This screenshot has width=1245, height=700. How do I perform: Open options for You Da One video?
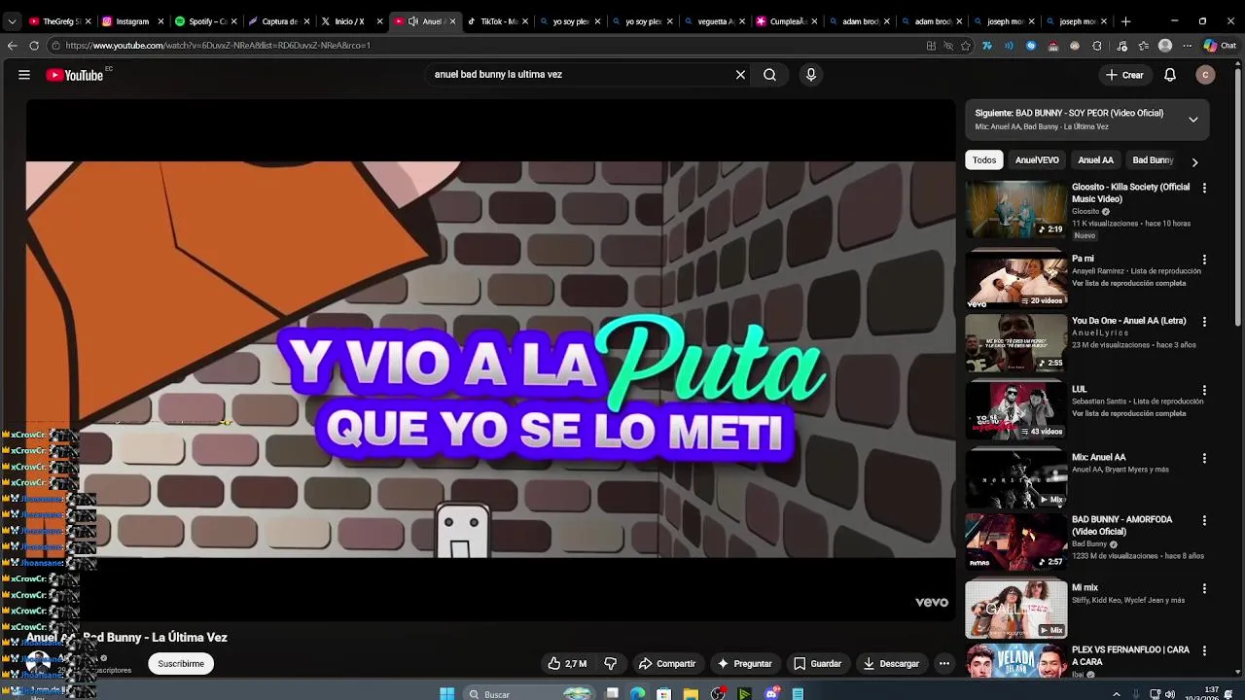pos(1204,322)
